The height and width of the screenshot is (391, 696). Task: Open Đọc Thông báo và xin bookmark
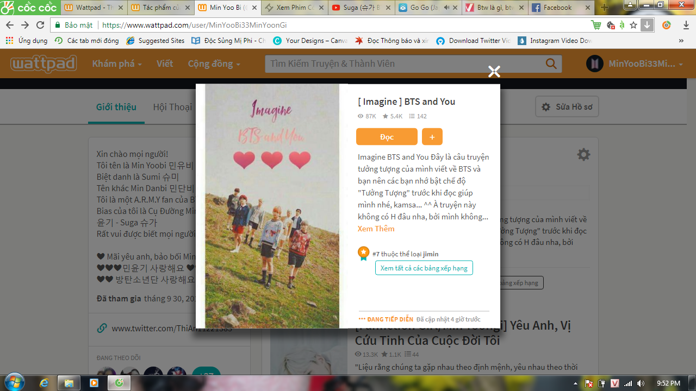coord(392,41)
